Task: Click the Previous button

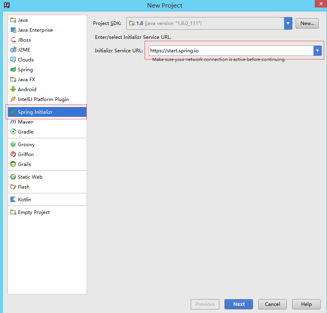Action: 205,304
